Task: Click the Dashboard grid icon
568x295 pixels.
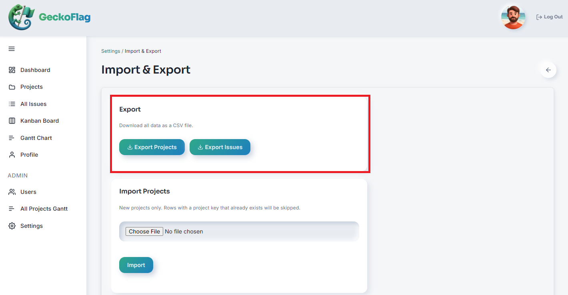Action: click(x=12, y=70)
